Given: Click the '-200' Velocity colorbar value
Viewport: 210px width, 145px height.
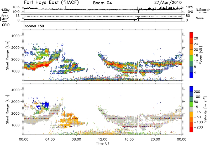Looking at the screenshot, I should 198,127.
